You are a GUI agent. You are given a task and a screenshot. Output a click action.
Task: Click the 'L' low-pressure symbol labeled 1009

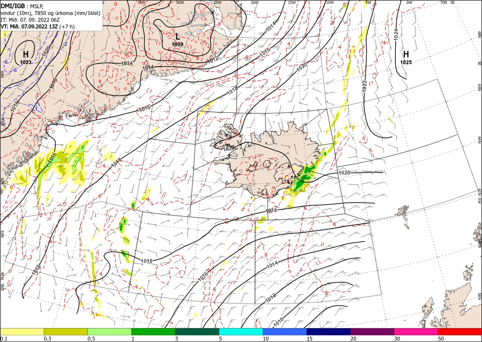coord(177,37)
